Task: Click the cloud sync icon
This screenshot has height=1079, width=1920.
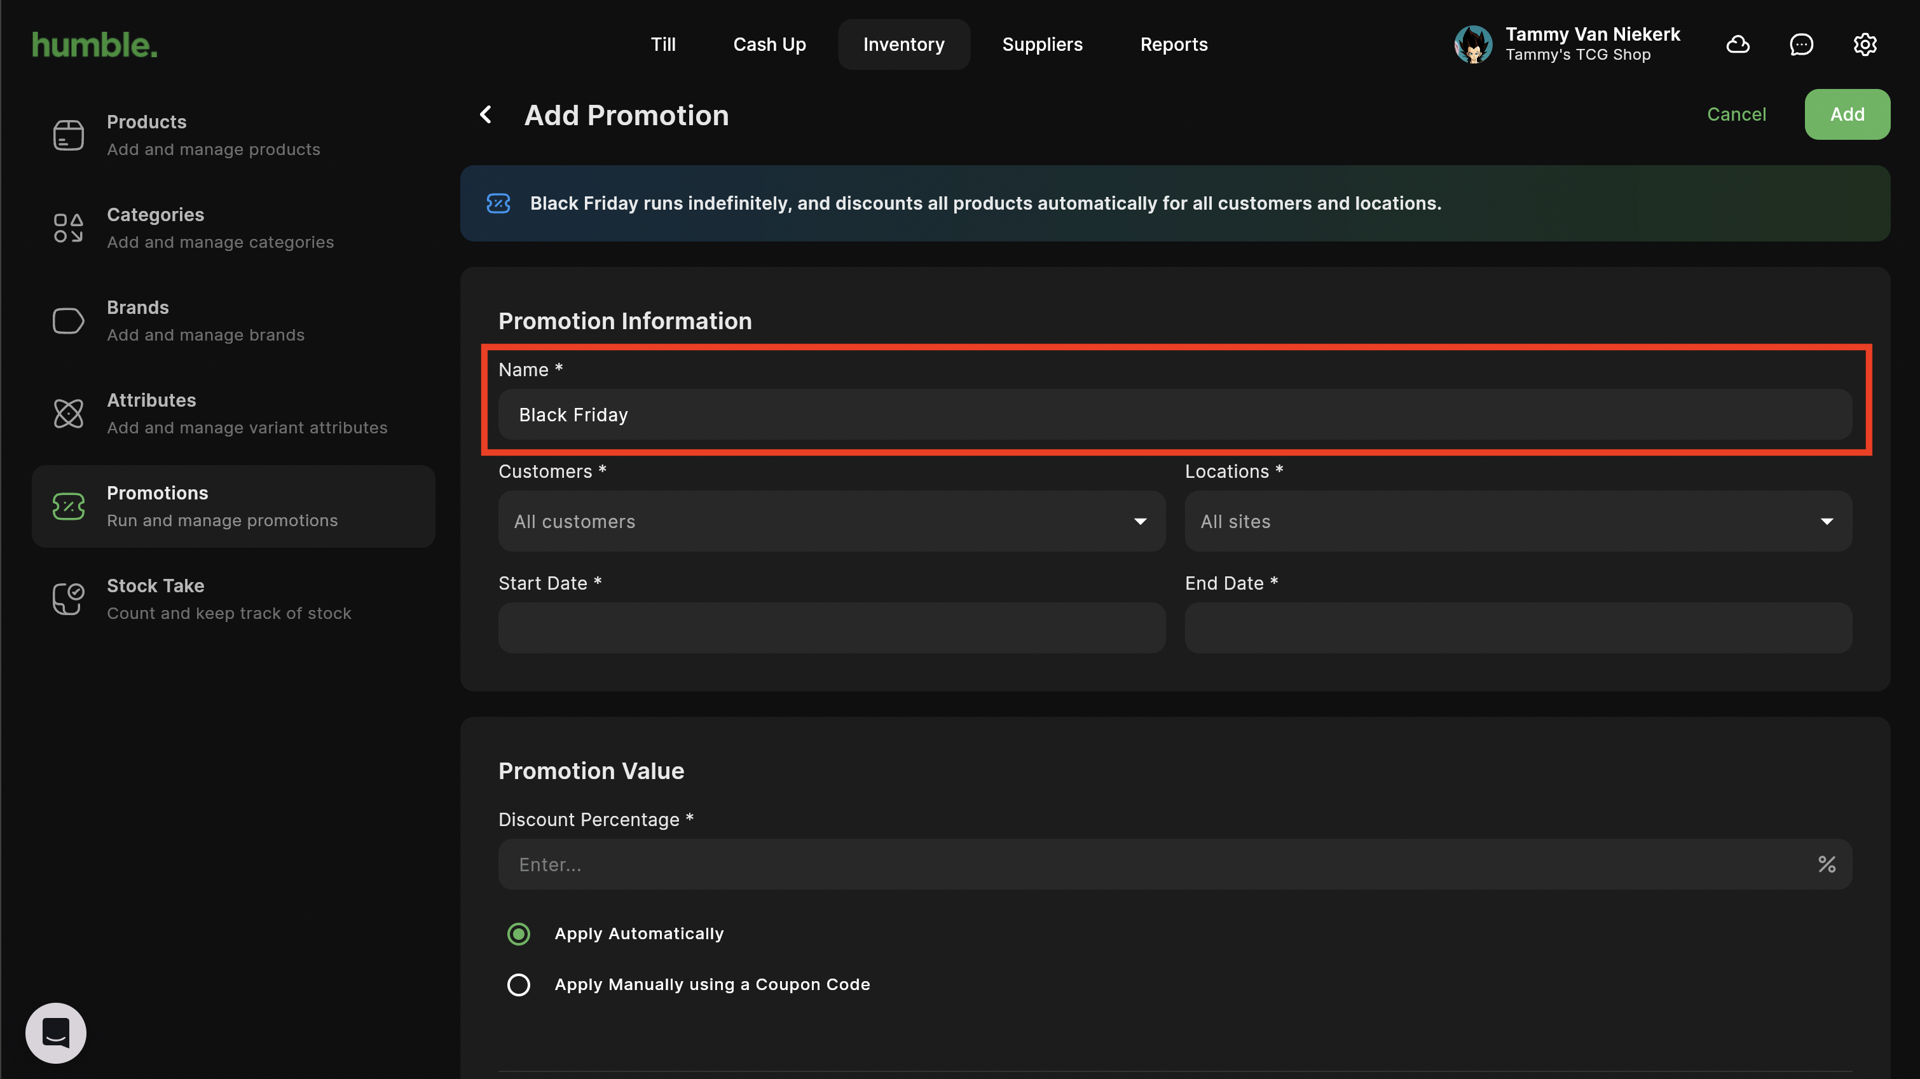Action: 1738,44
